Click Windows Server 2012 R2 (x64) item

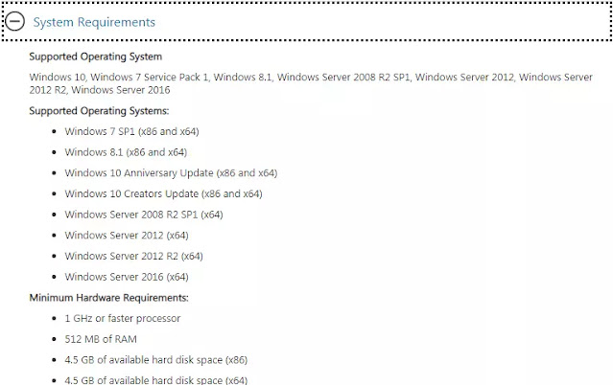[133, 256]
